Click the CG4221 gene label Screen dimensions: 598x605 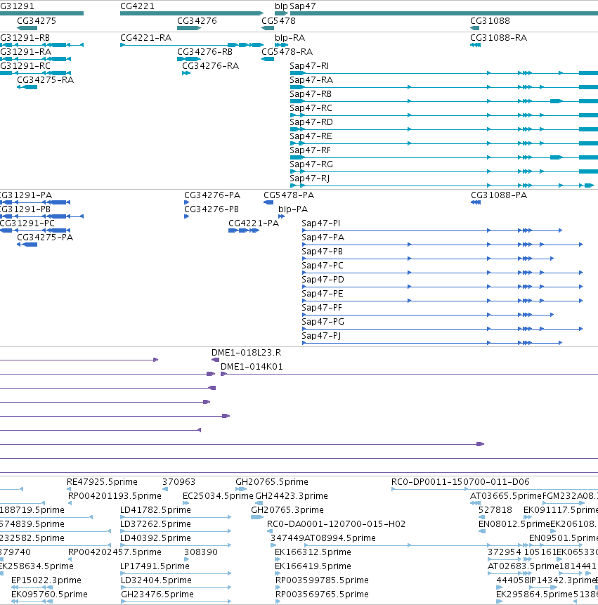pos(137,6)
